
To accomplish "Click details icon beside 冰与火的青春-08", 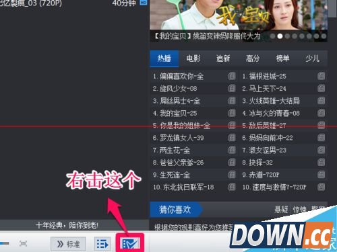I will [321, 113].
